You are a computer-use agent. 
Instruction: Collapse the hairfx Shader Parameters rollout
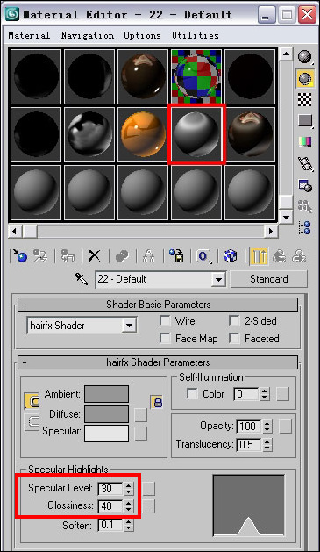click(158, 362)
